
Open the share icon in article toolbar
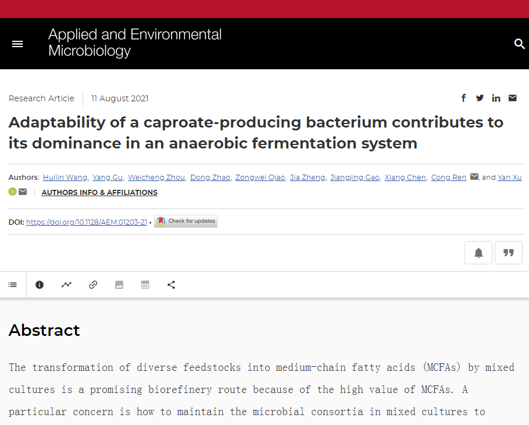click(x=171, y=285)
